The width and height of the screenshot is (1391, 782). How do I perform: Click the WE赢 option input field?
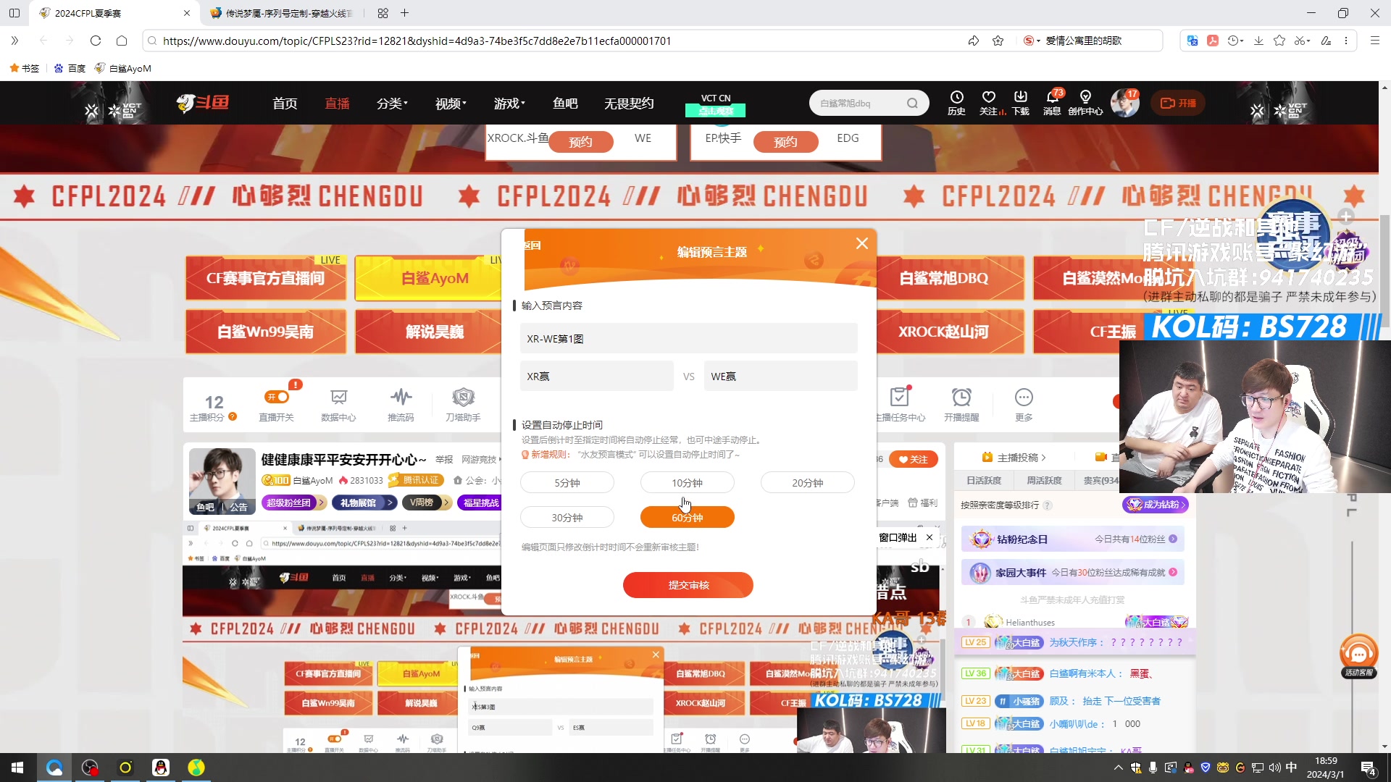pos(780,377)
